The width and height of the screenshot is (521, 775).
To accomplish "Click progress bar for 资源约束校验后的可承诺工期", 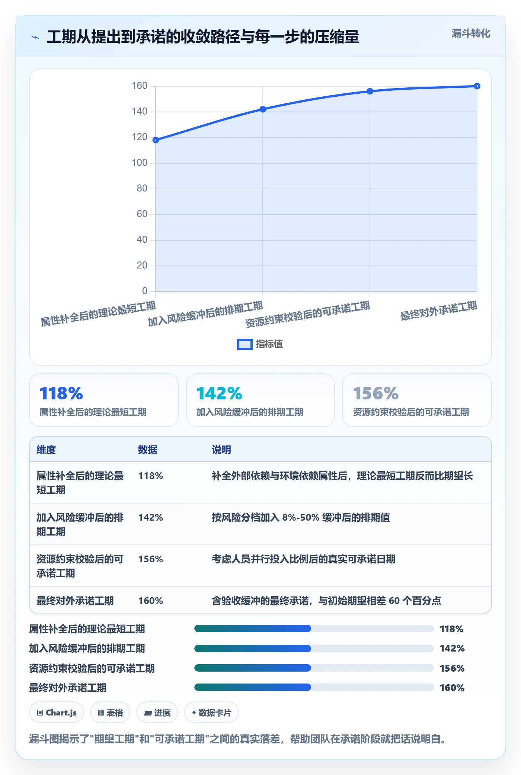I will tap(314, 668).
